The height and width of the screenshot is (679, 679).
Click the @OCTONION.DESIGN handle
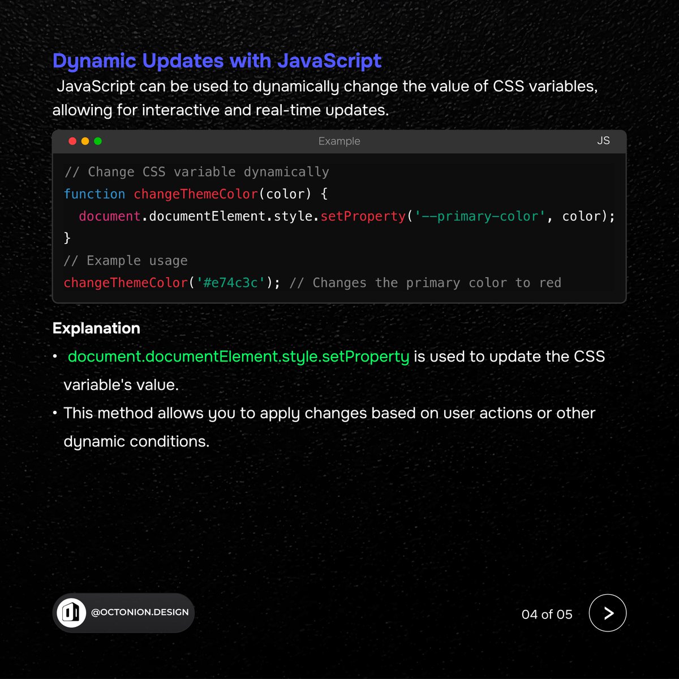pyautogui.click(x=140, y=612)
